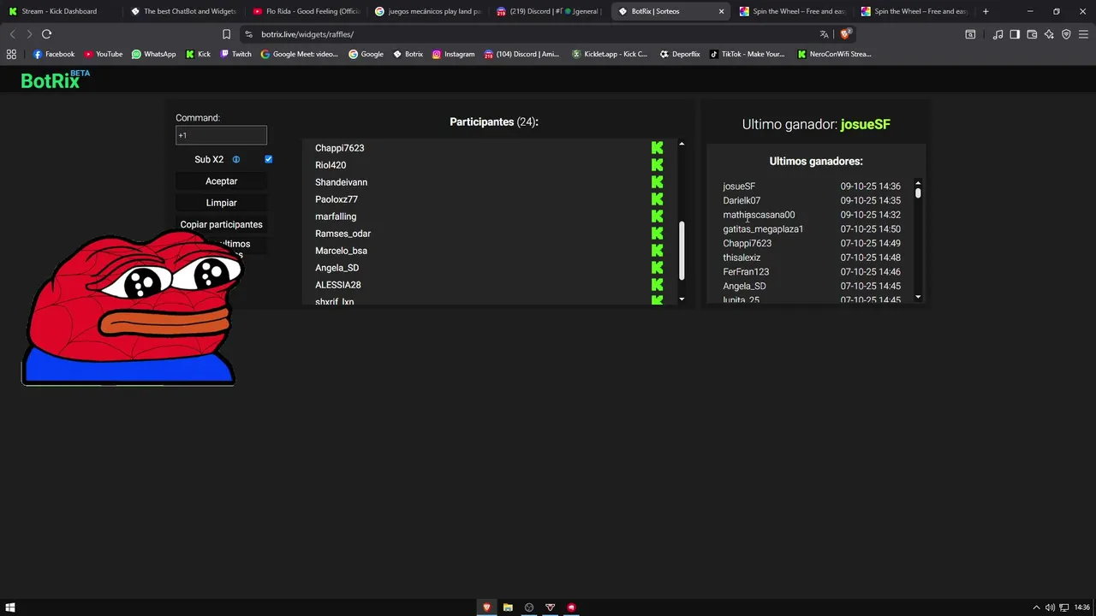Viewport: 1096px width, 616px height.
Task: Click Copiar participantes button
Action: [x=221, y=224]
